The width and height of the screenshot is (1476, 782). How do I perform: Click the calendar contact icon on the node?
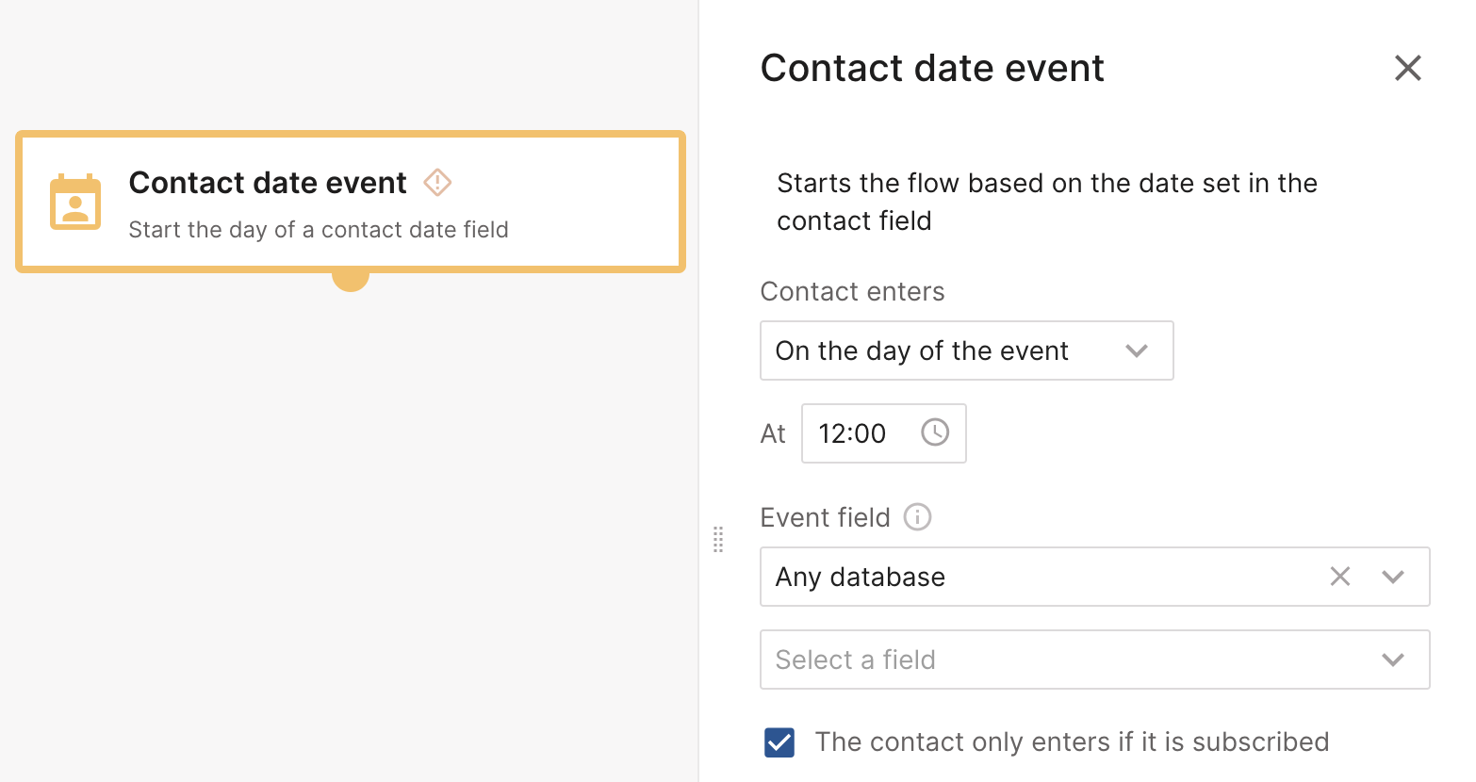(x=75, y=202)
